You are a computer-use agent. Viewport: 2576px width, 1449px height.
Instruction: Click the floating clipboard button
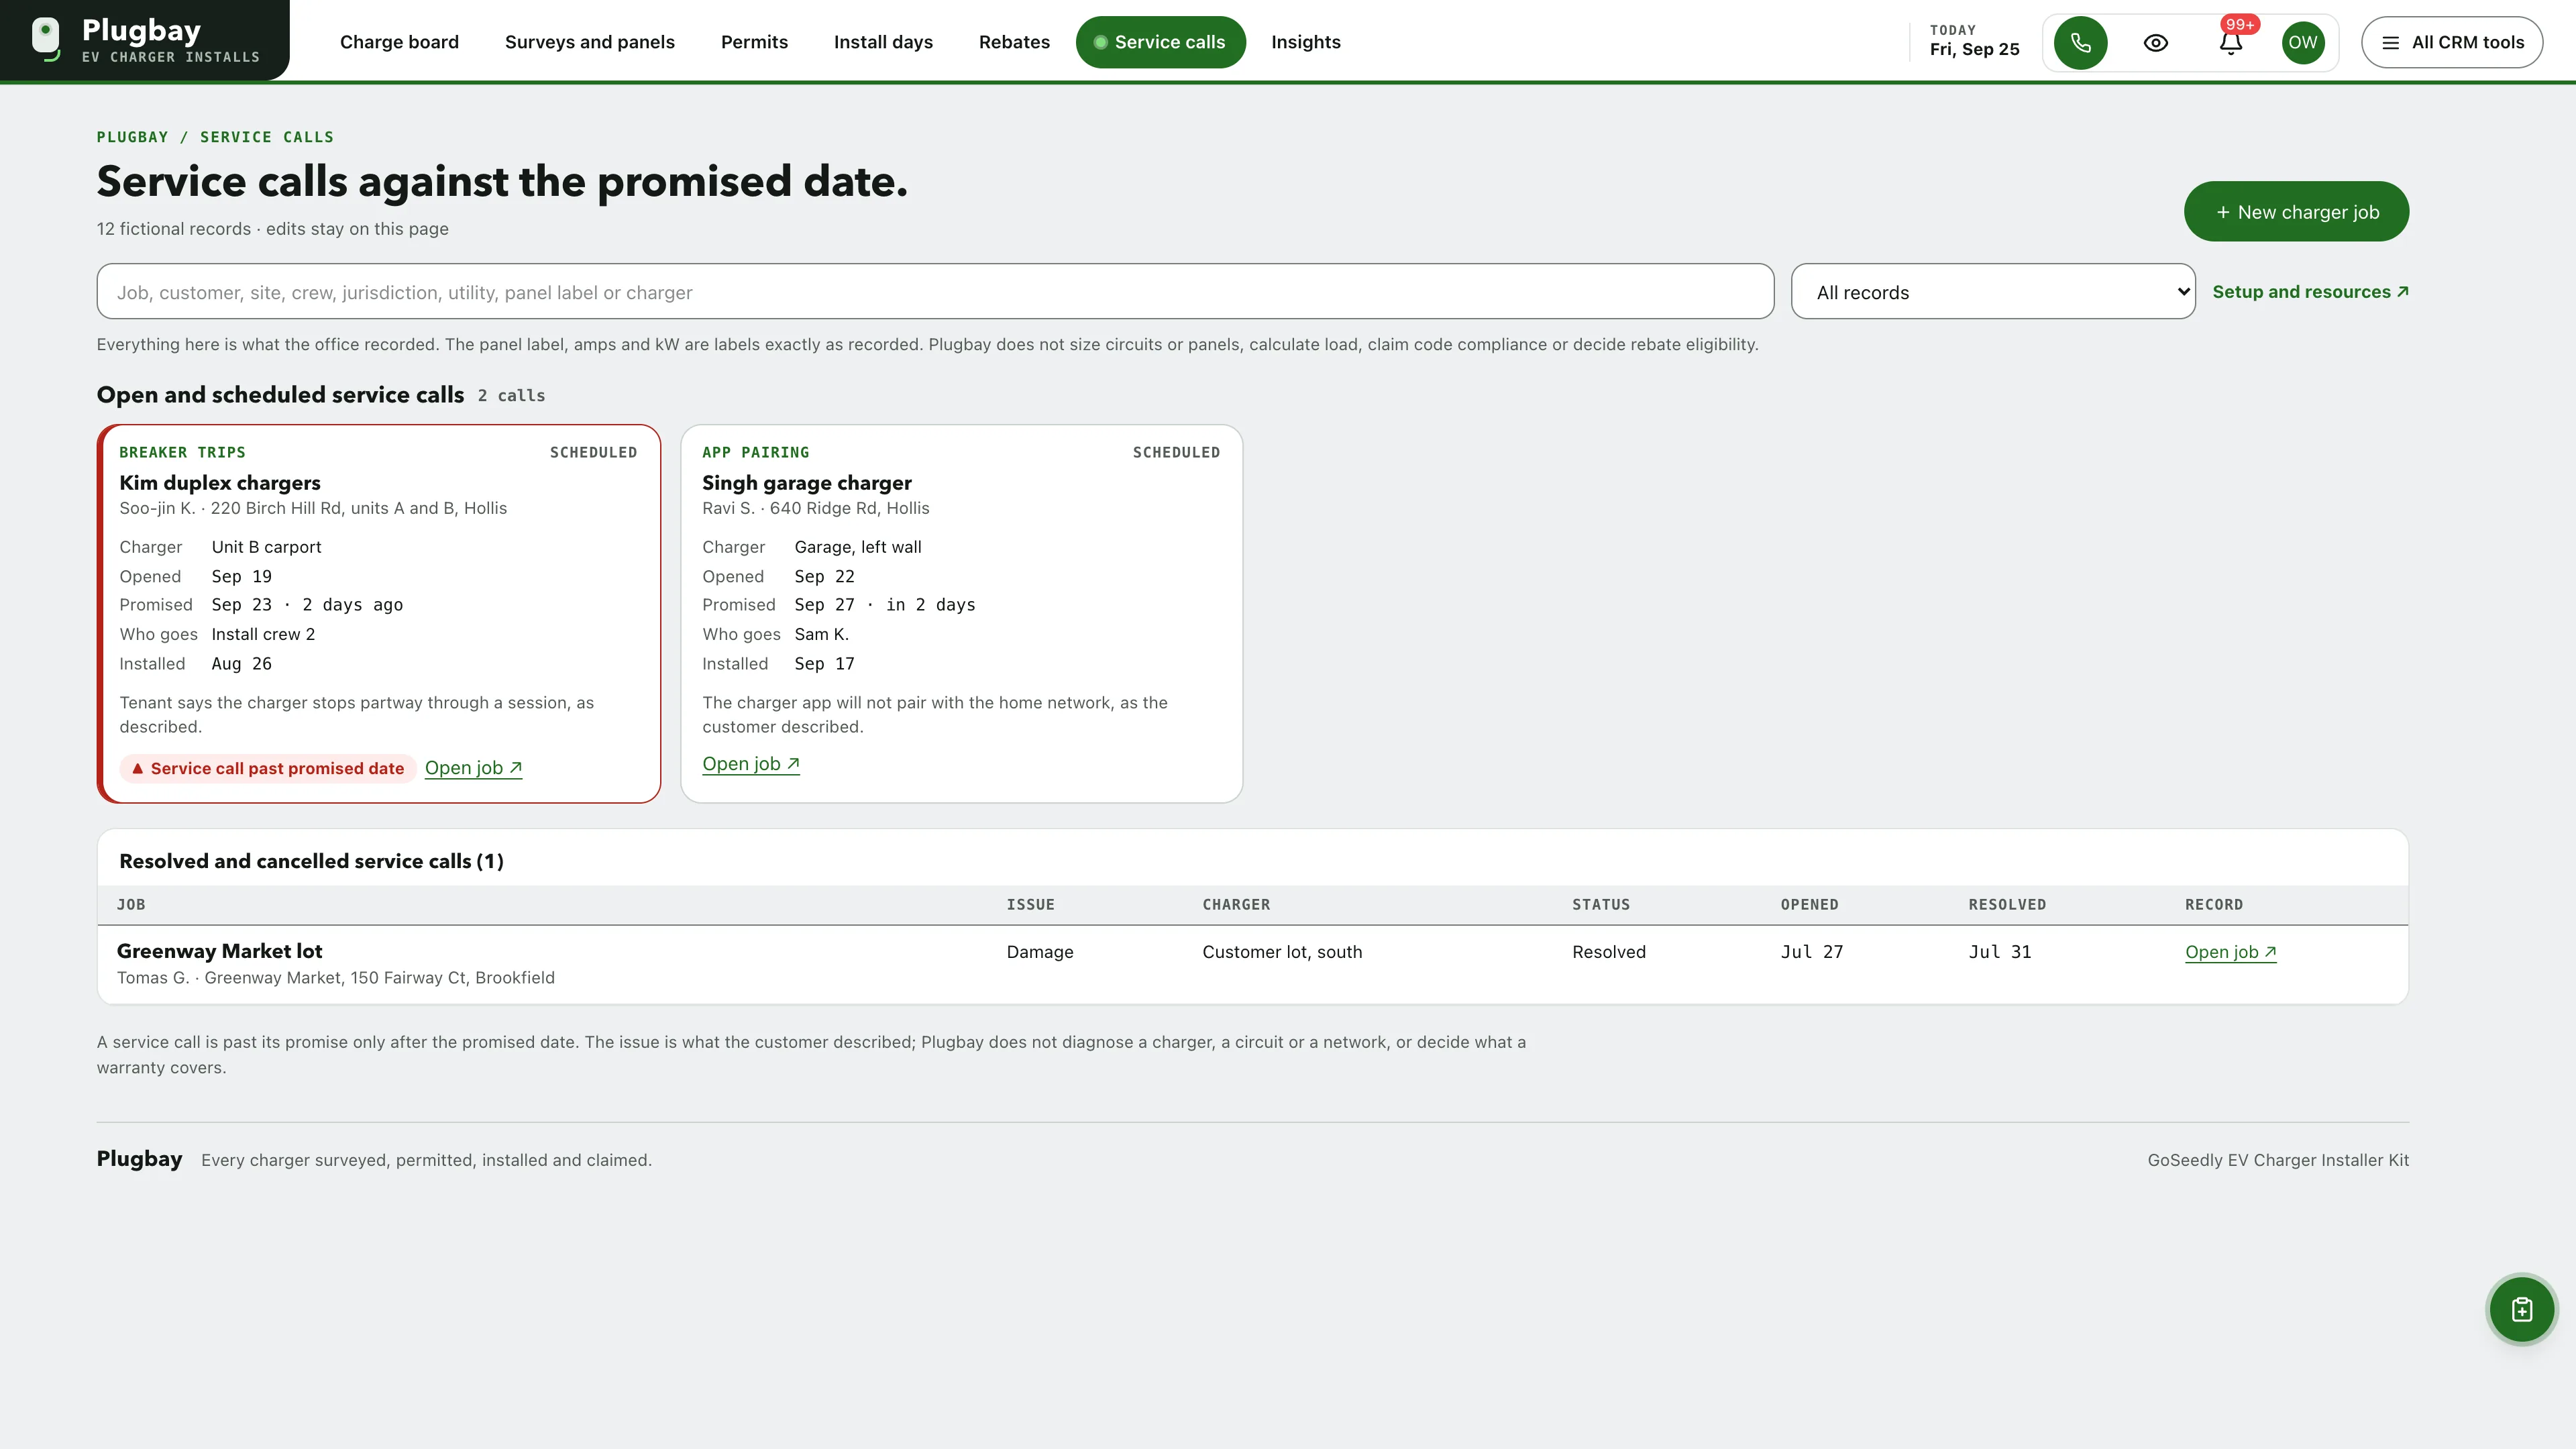[x=2522, y=1309]
